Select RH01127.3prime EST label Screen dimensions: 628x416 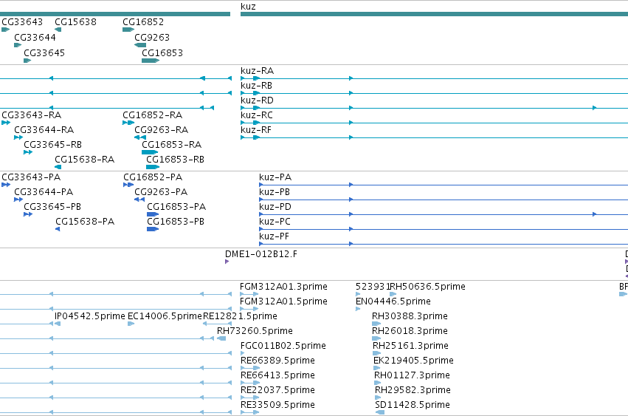pos(412,375)
